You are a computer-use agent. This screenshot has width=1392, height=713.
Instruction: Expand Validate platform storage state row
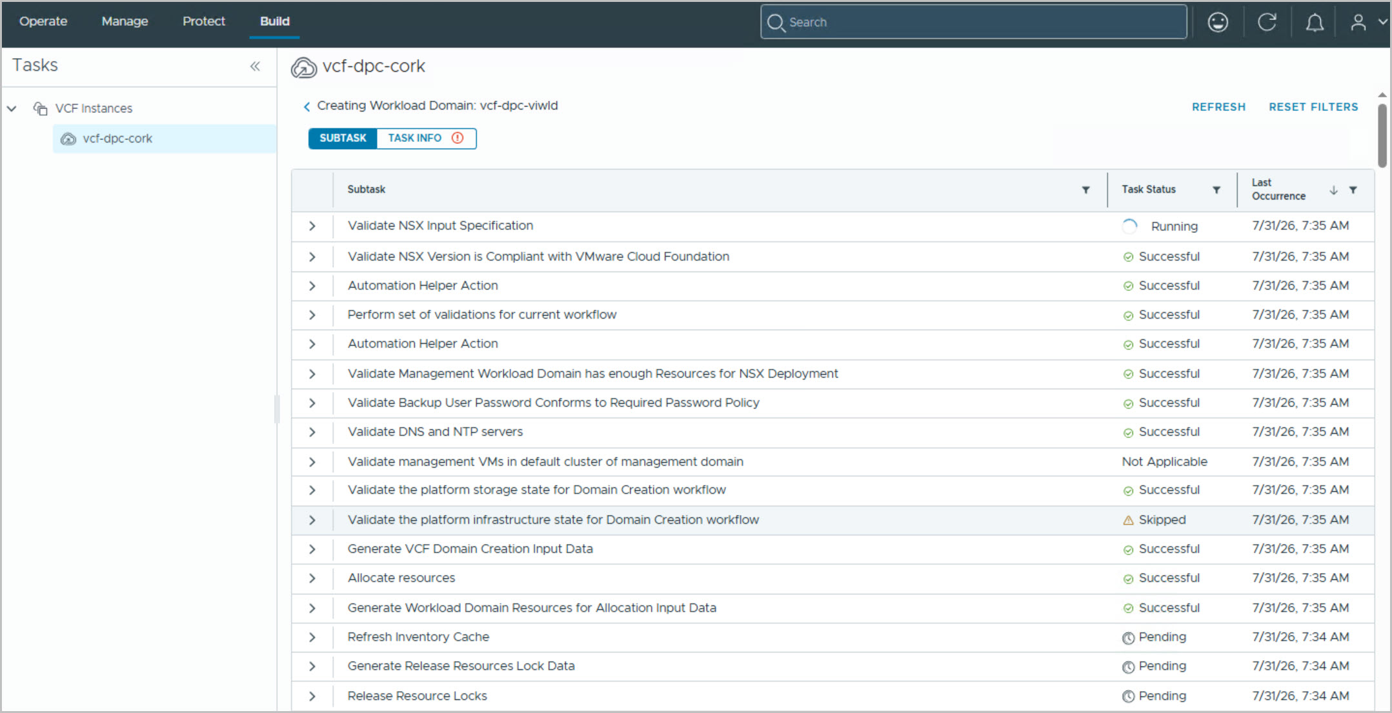[x=312, y=490]
